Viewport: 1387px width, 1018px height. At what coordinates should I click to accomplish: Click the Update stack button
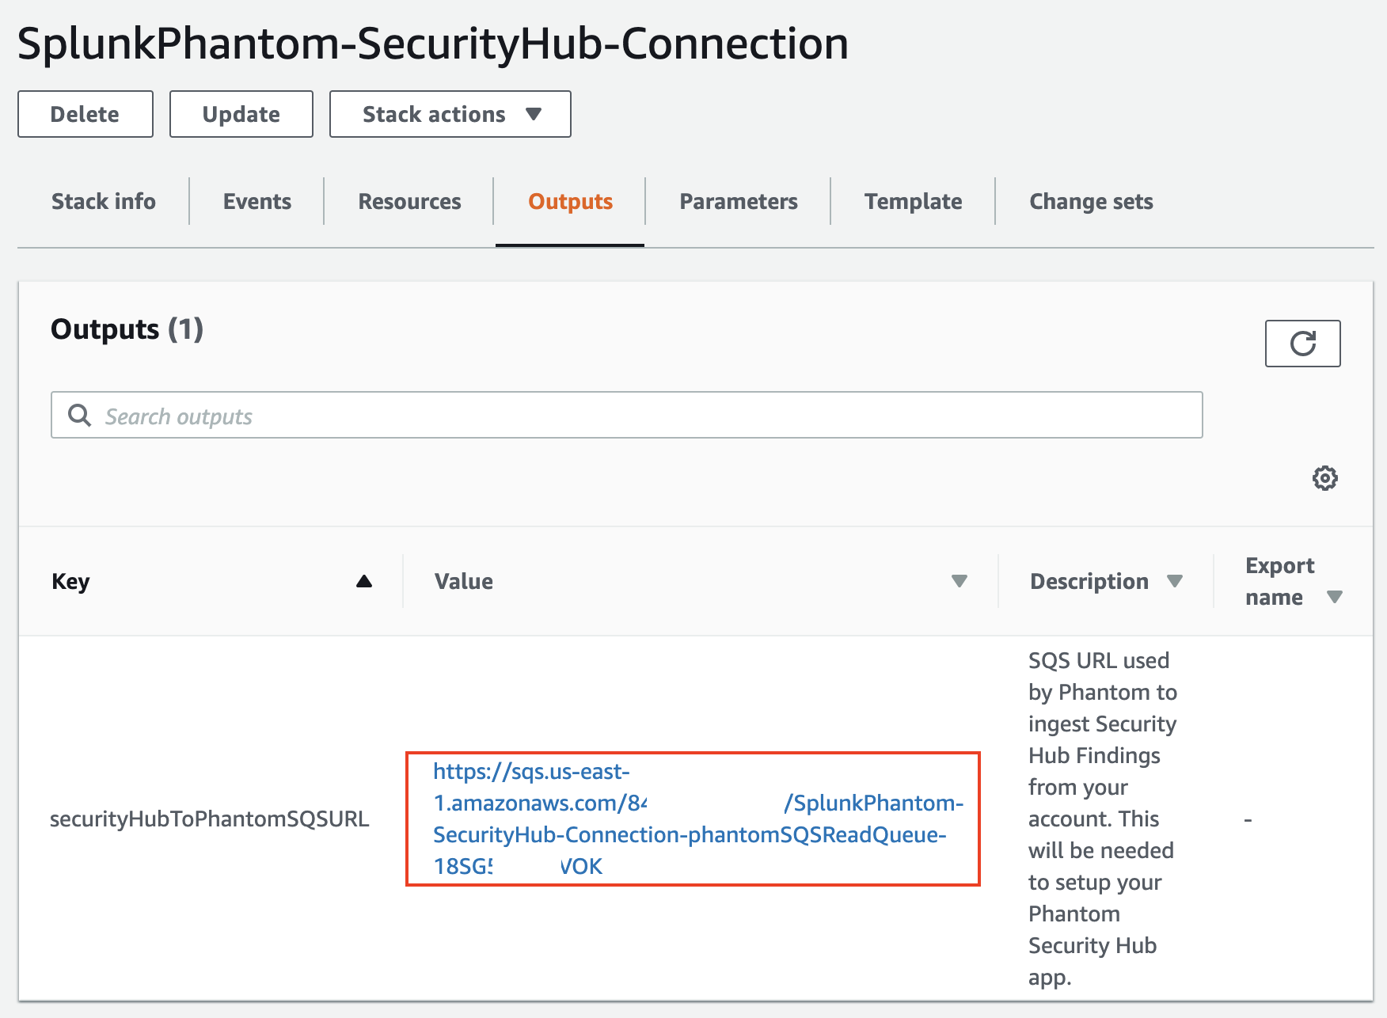[x=241, y=114]
